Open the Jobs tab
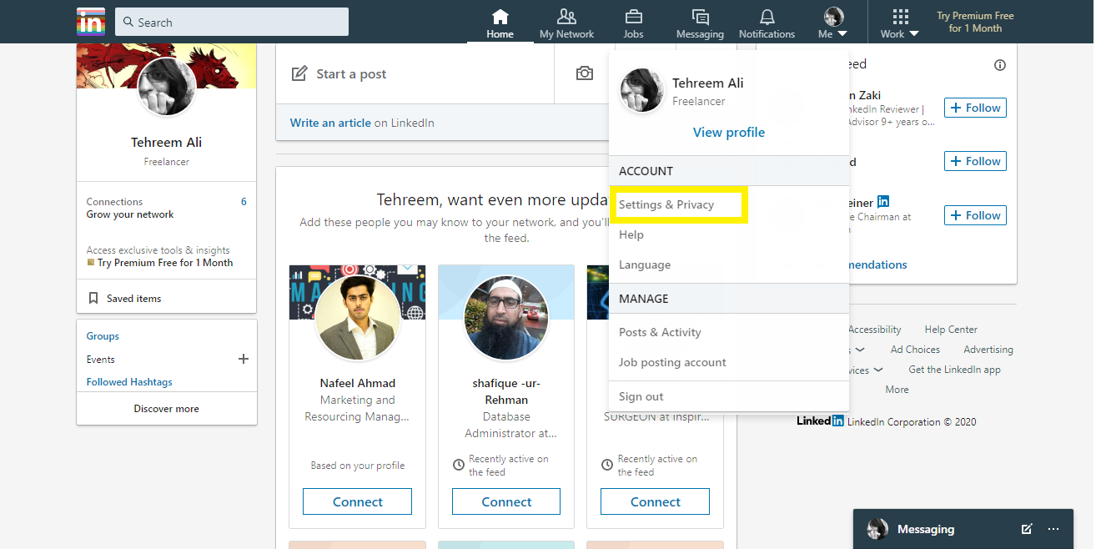 click(x=633, y=23)
